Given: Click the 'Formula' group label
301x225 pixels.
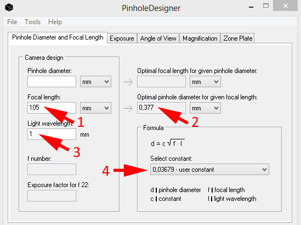Looking at the screenshot, I should (154, 128).
